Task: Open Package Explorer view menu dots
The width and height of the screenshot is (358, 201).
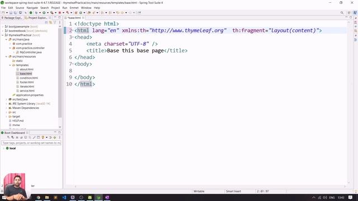Action: [x=60, y=22]
